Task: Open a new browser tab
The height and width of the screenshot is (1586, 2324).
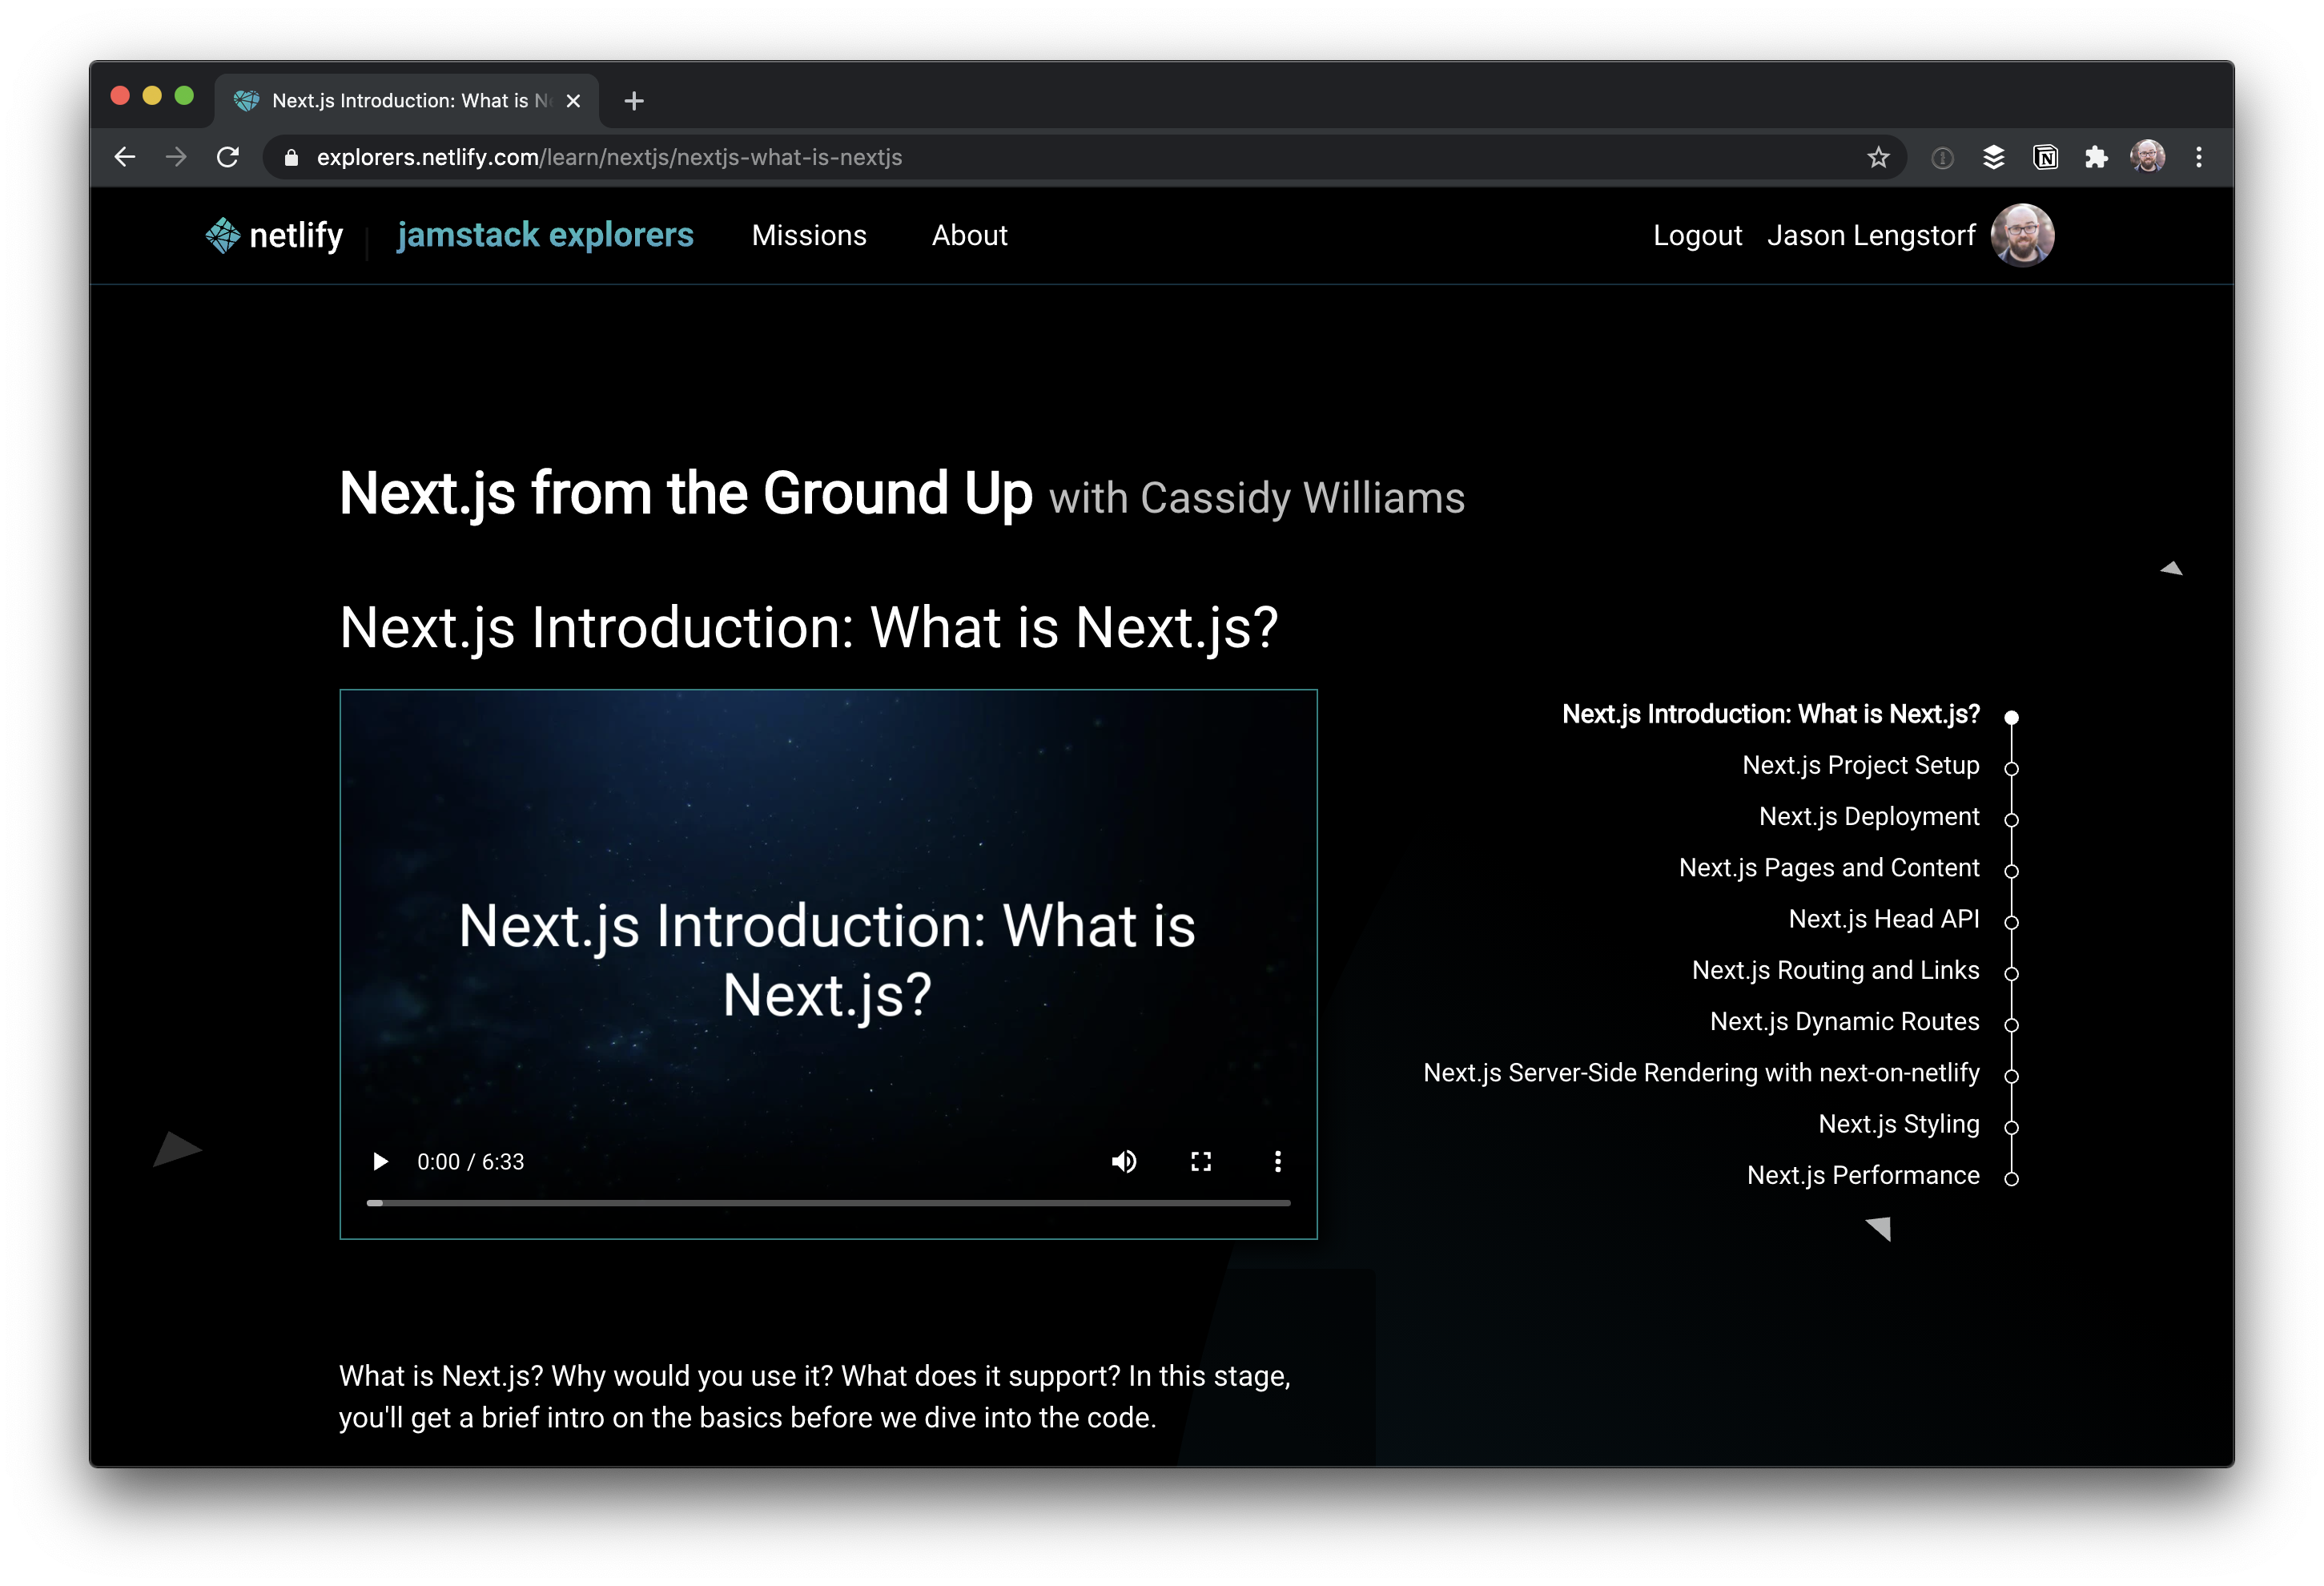Action: coord(634,100)
